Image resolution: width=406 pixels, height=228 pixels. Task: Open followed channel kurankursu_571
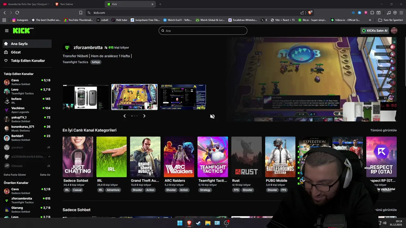coord(27,128)
